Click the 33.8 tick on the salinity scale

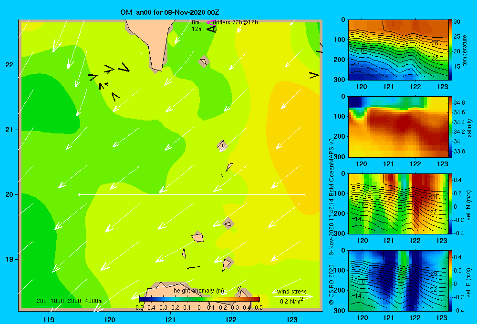coord(459,152)
